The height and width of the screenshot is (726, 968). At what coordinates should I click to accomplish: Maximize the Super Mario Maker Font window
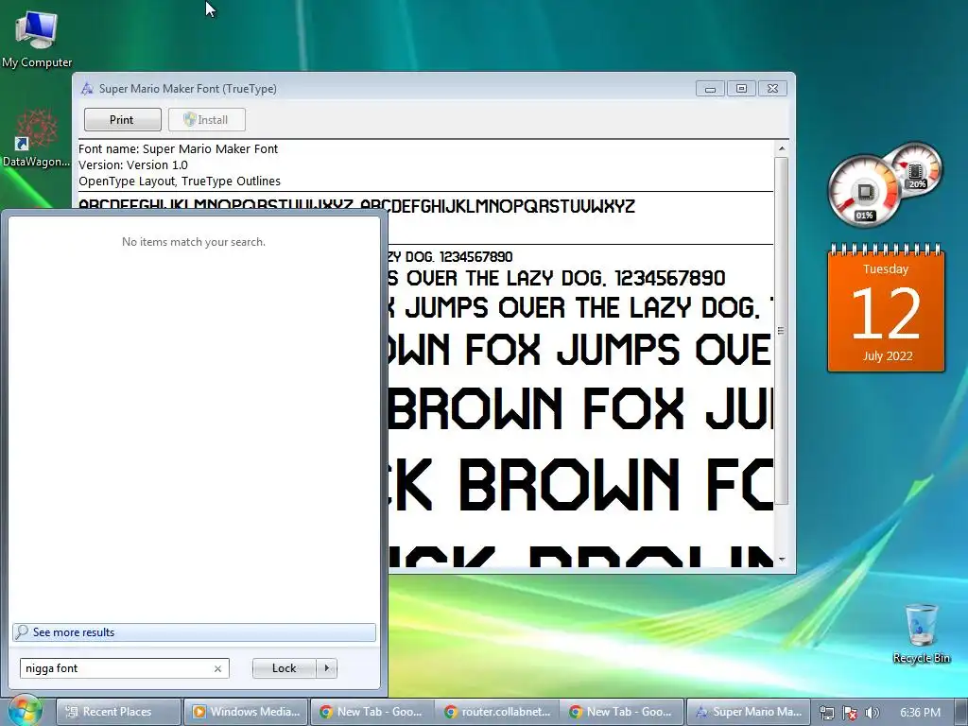coord(741,89)
